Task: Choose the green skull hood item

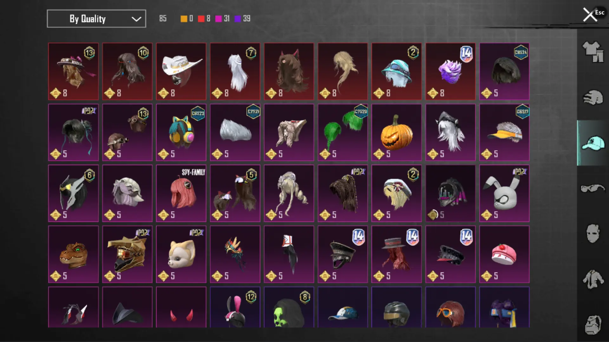Action: (x=289, y=307)
